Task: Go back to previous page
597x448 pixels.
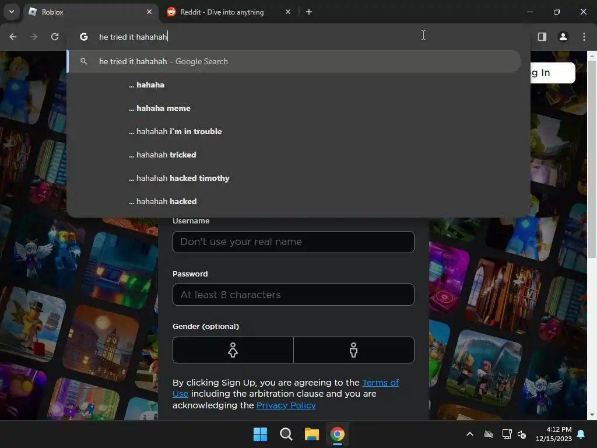Action: [13, 37]
